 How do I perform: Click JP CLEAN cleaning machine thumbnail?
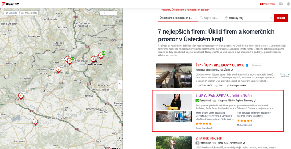point(183,116)
